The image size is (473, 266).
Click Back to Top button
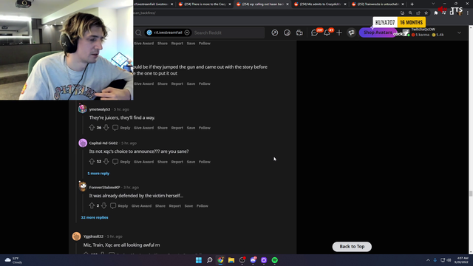352,247
